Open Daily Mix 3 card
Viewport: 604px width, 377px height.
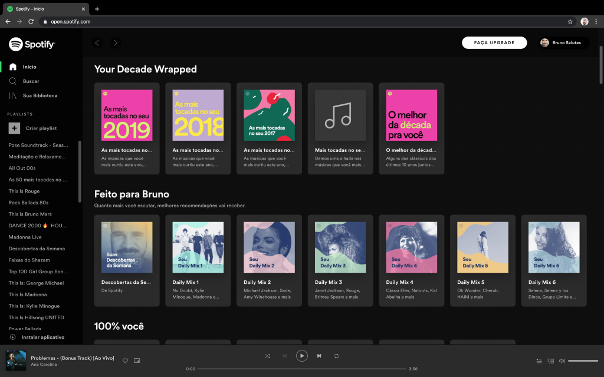340,260
